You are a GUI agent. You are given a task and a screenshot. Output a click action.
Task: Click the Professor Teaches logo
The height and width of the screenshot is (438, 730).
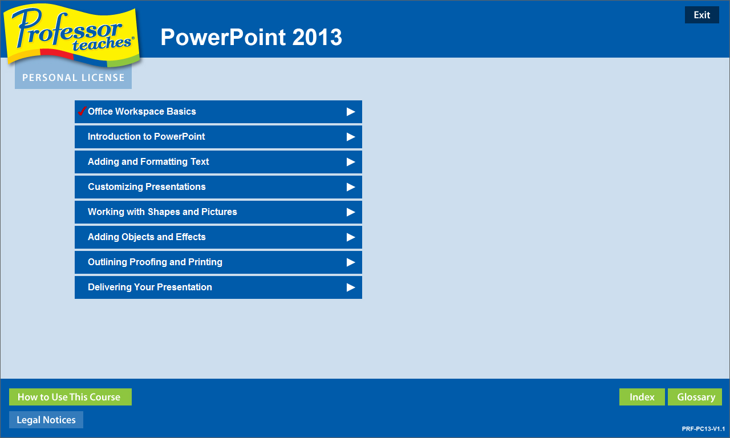(73, 36)
